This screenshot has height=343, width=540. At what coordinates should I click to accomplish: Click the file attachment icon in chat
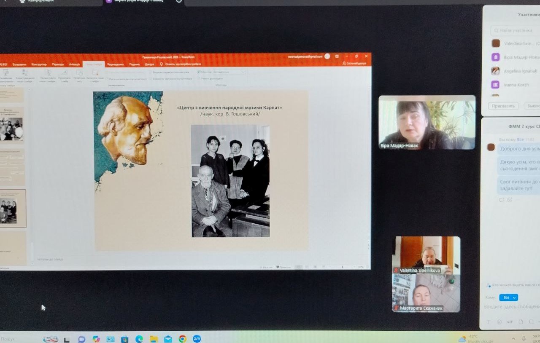click(521, 322)
